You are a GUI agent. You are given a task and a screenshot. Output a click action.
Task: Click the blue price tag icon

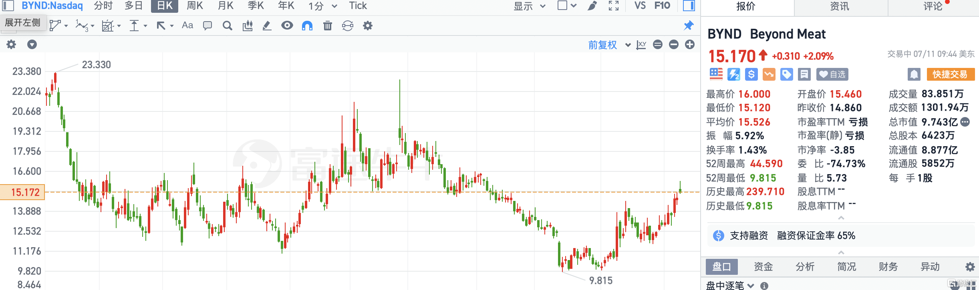pyautogui.click(x=787, y=74)
